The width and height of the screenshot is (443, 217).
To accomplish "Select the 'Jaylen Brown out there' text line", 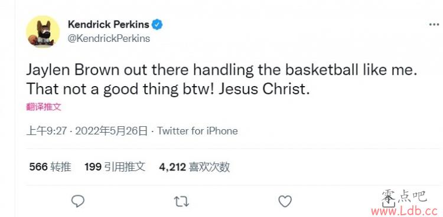I will pos(221,71).
